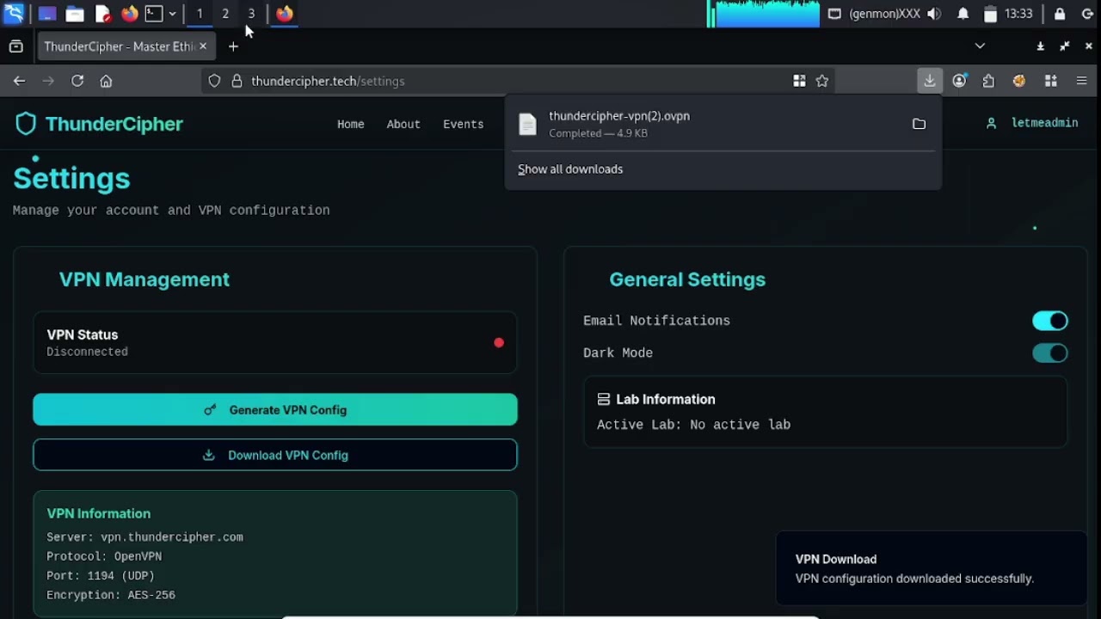Open Firefox View tab manager icon
This screenshot has width=1101, height=619.
15,46
